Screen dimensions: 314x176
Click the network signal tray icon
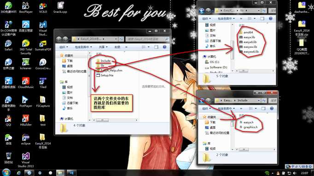267,173
